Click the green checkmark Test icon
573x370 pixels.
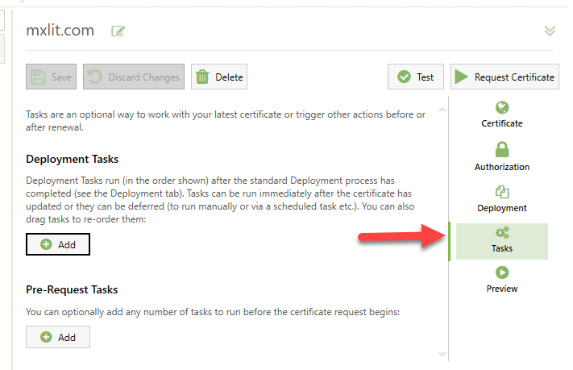[x=402, y=77]
